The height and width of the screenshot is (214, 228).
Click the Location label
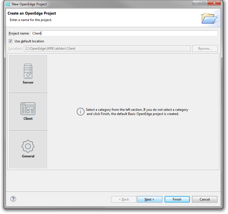coord(15,49)
